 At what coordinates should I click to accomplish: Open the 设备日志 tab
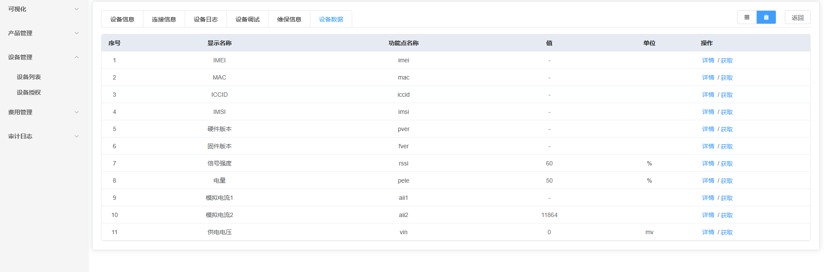[206, 19]
